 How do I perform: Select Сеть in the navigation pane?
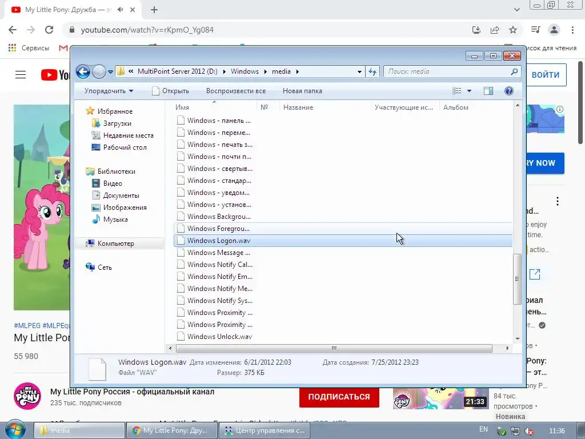coord(105,268)
